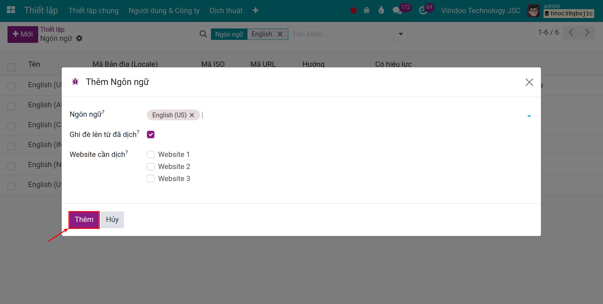603x304 pixels.
Task: Click the droplet icon in navbar
Action: click(x=381, y=10)
